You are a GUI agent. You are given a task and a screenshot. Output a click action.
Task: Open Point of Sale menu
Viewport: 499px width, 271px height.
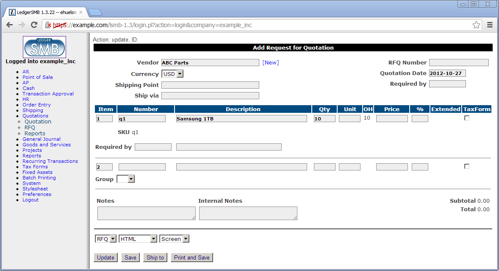click(38, 77)
